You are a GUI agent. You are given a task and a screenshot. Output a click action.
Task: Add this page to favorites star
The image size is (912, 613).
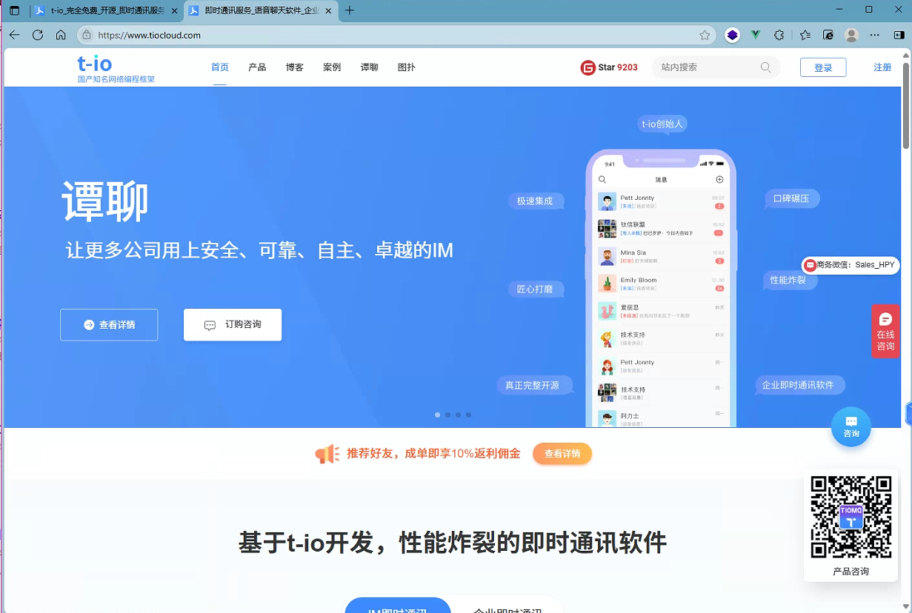(x=705, y=35)
